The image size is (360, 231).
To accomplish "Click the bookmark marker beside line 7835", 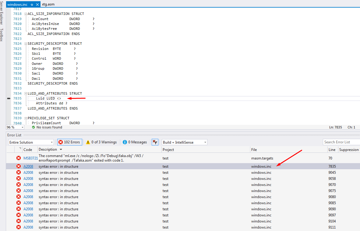I will point(9,99).
